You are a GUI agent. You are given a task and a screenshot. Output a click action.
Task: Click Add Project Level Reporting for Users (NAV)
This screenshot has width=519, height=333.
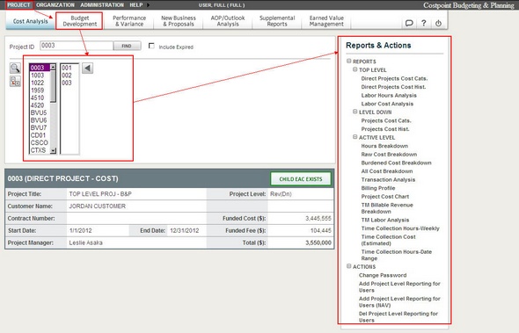(399, 302)
